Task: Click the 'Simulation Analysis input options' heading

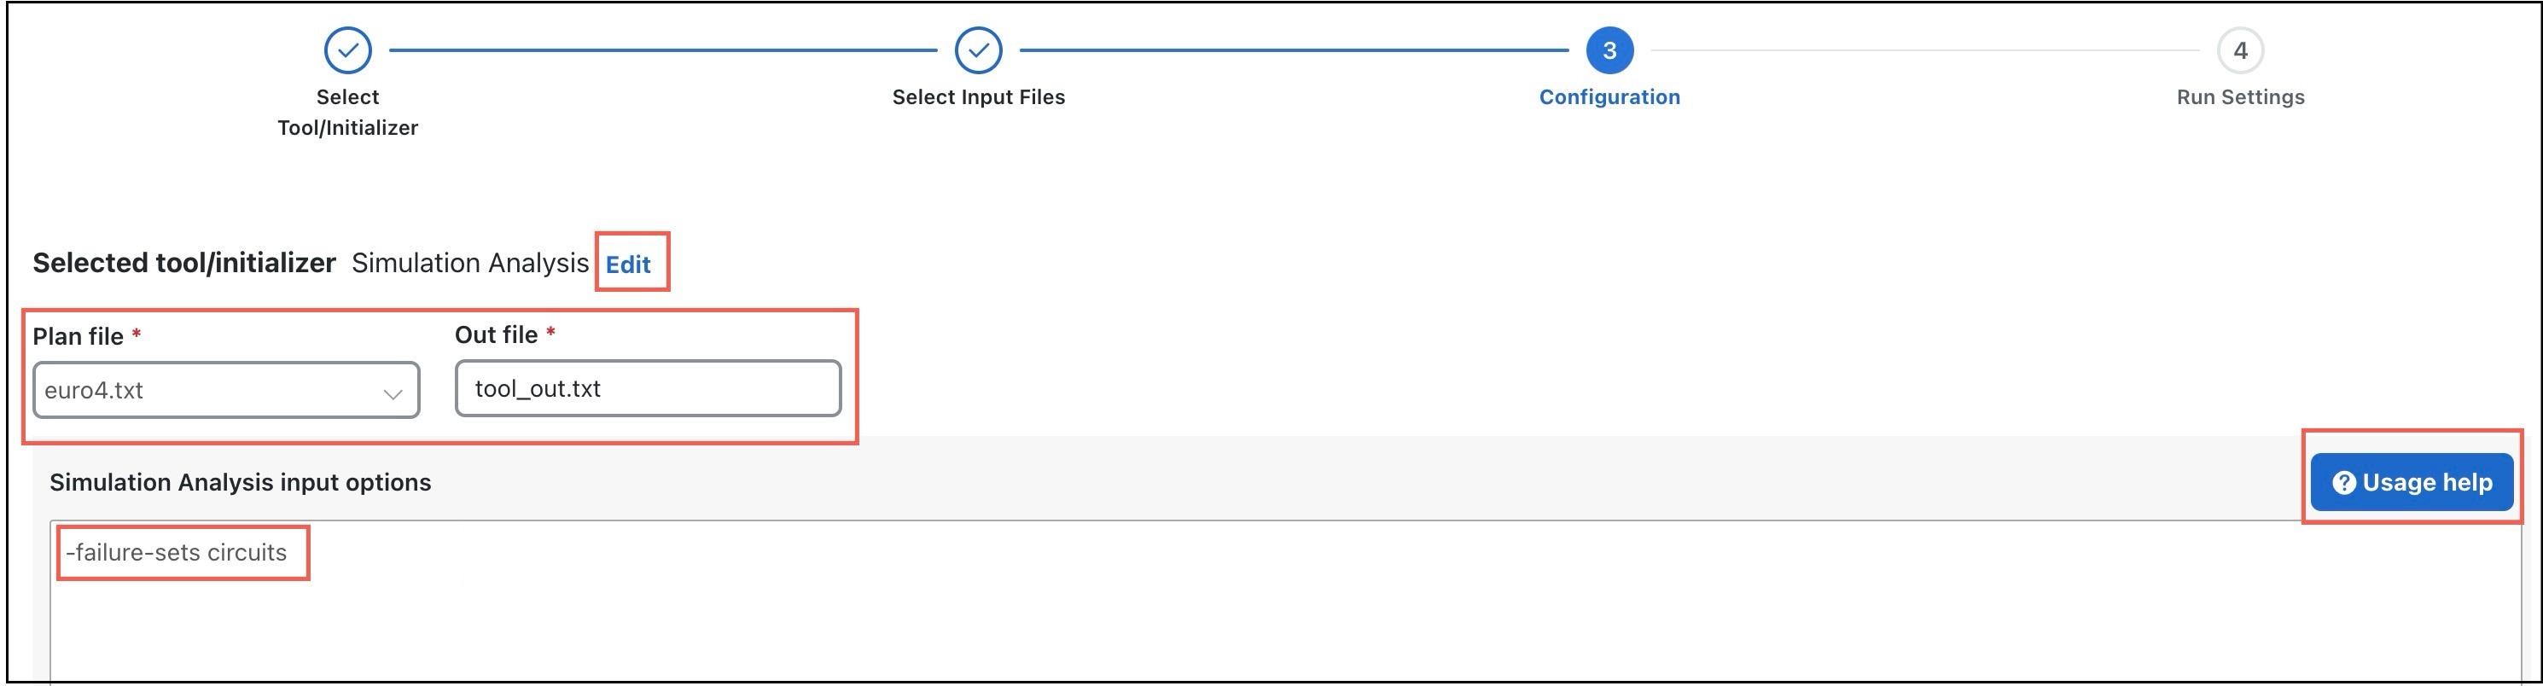Action: [x=240, y=483]
